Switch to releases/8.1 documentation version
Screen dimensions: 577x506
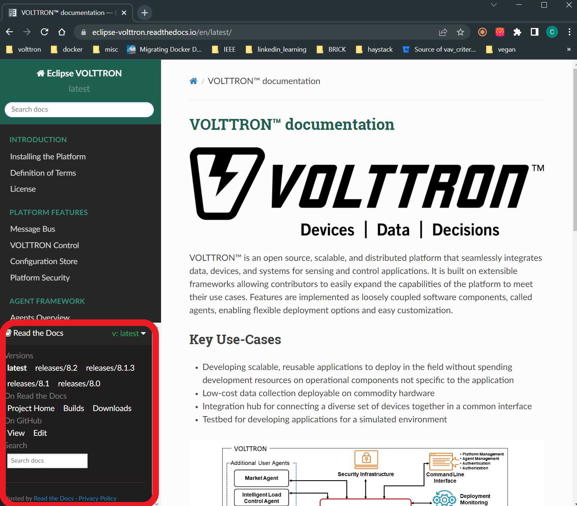(x=28, y=384)
